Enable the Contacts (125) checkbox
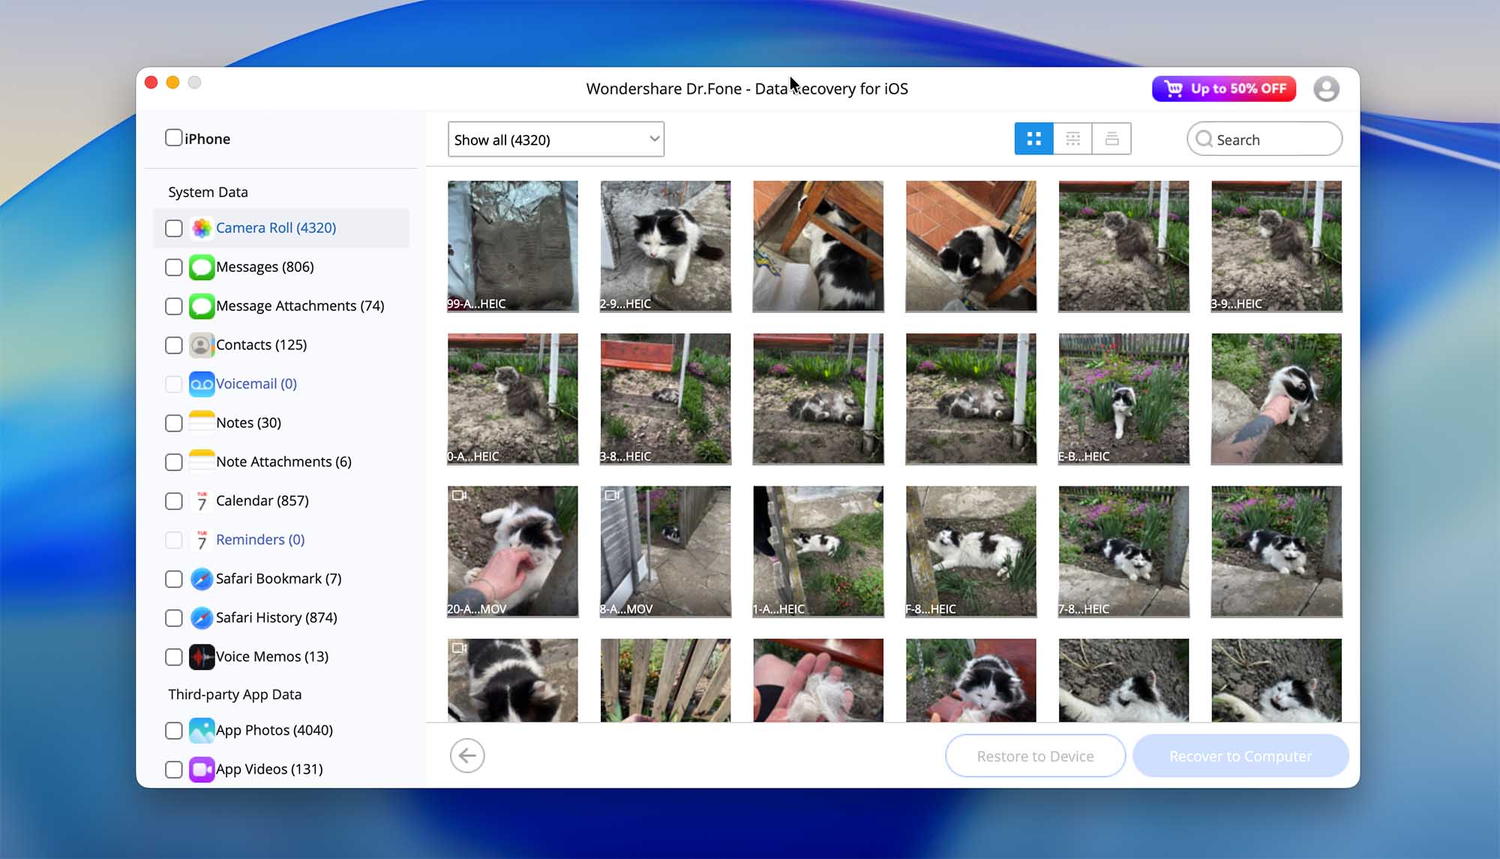Viewport: 1500px width, 859px height. pos(173,346)
